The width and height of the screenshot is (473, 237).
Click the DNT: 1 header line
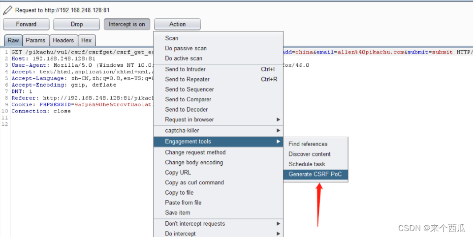22,91
